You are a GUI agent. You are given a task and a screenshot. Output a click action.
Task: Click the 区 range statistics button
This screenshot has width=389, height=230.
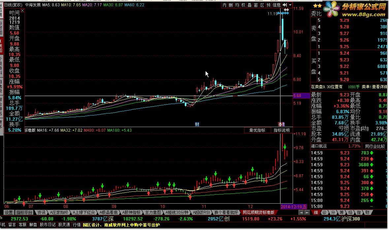tap(262, 5)
